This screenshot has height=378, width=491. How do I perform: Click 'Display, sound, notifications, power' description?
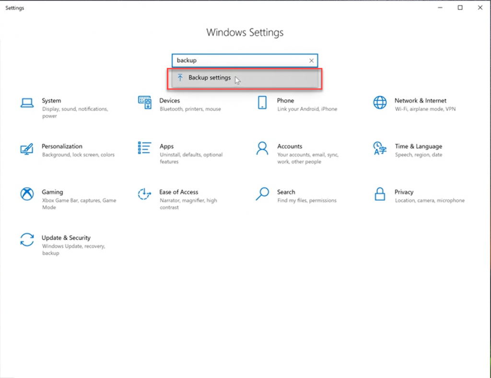75,112
